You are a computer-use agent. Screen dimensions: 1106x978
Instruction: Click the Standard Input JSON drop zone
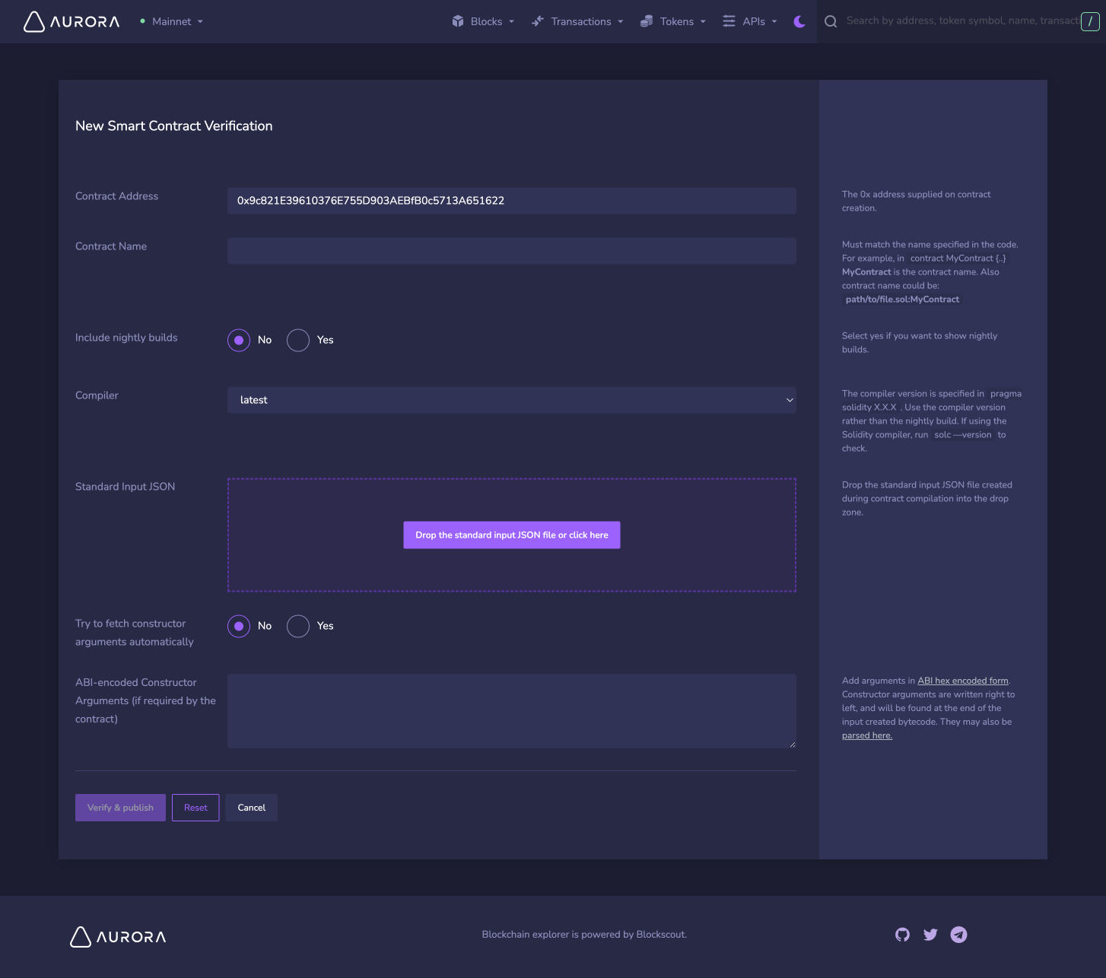(x=512, y=535)
